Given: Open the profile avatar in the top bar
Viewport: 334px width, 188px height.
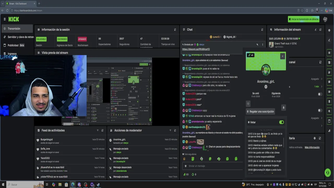Looking at the screenshot, I should [x=325, y=19].
